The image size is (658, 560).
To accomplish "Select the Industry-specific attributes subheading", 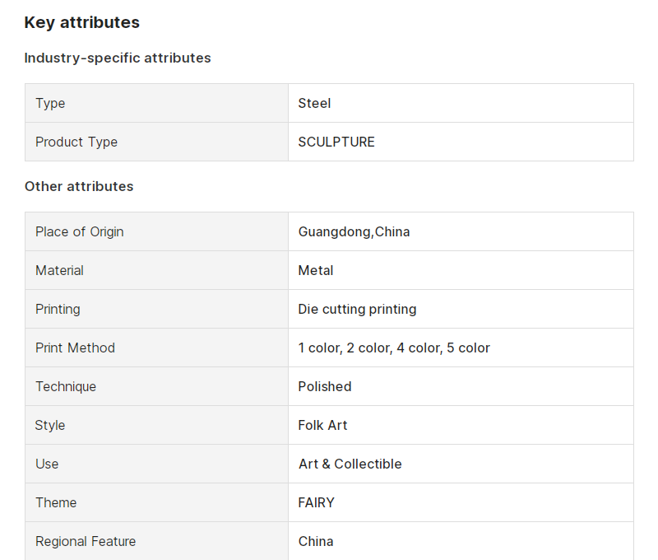I will click(x=118, y=58).
